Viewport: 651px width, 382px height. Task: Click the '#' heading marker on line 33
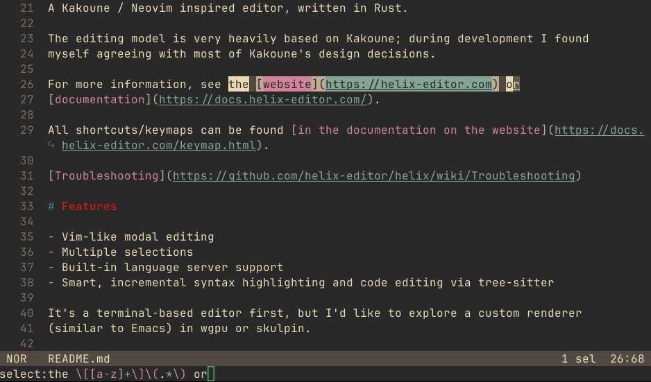(51, 207)
